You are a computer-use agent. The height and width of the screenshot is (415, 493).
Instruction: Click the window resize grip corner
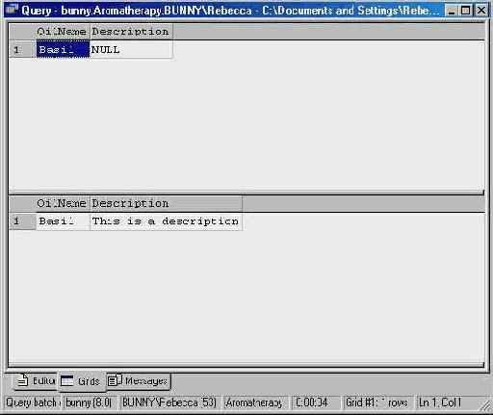click(485, 406)
